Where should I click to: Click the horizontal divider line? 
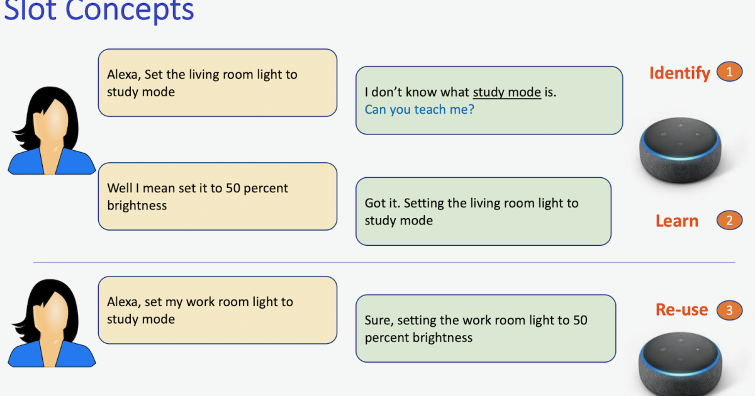pos(384,262)
